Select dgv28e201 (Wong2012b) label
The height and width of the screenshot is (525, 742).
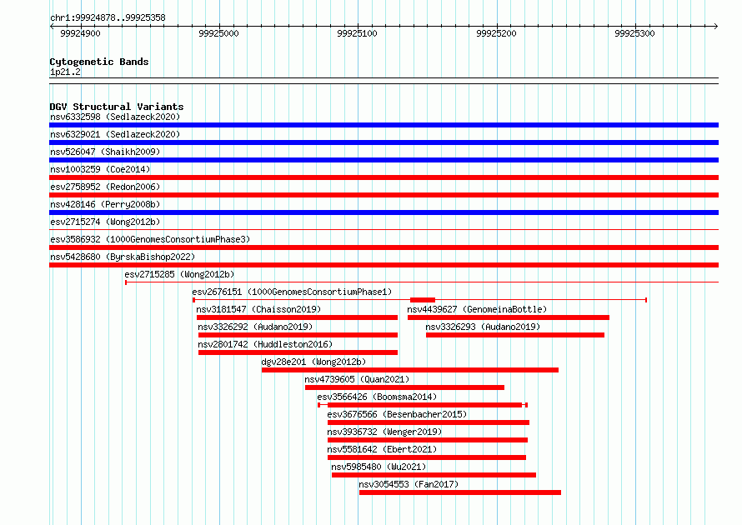313,362
